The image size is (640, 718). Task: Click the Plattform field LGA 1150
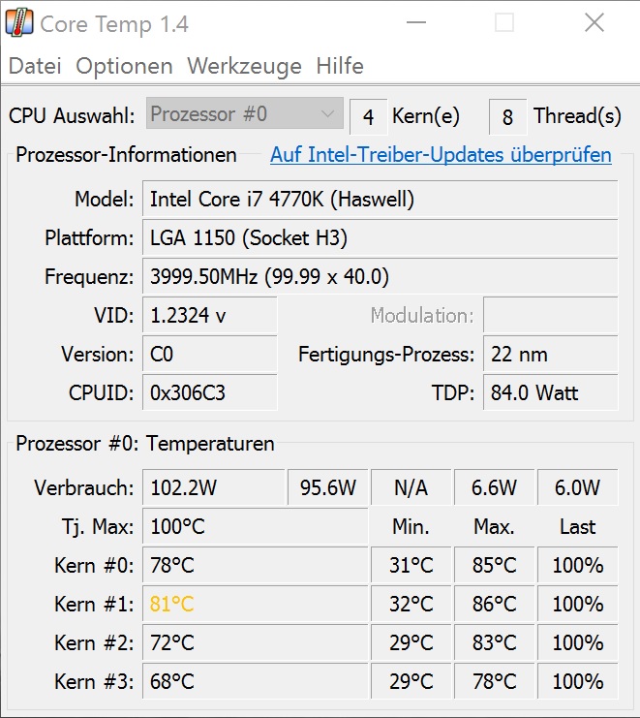click(380, 237)
